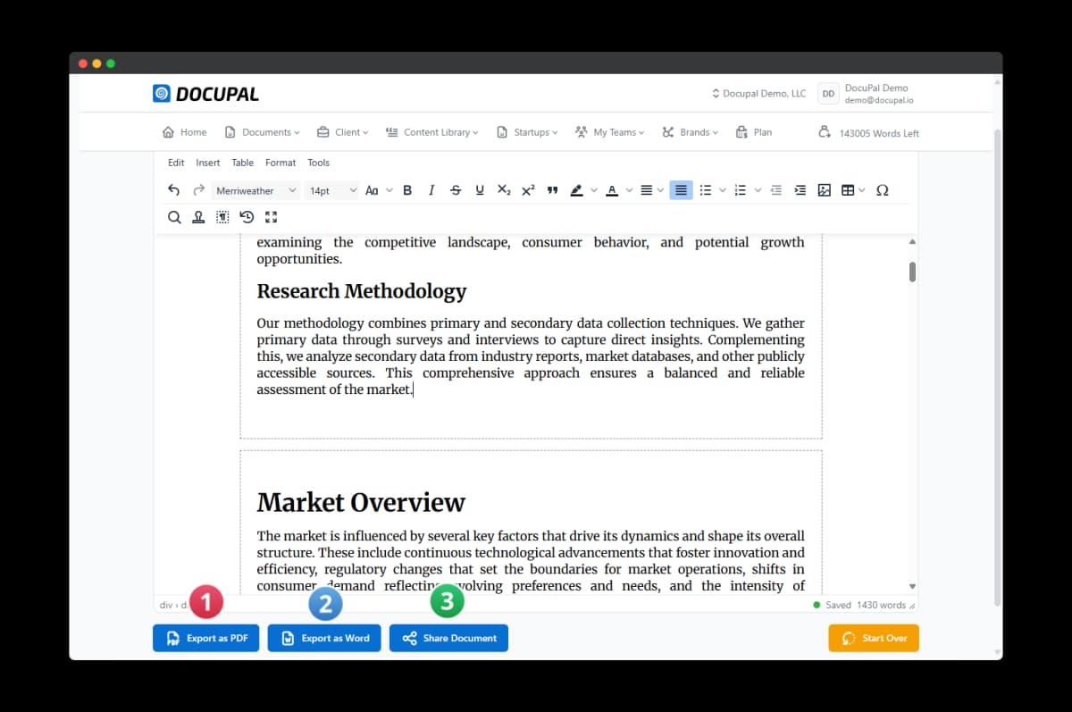The height and width of the screenshot is (712, 1072).
Task: Toggle bold formatting
Action: pos(407,190)
